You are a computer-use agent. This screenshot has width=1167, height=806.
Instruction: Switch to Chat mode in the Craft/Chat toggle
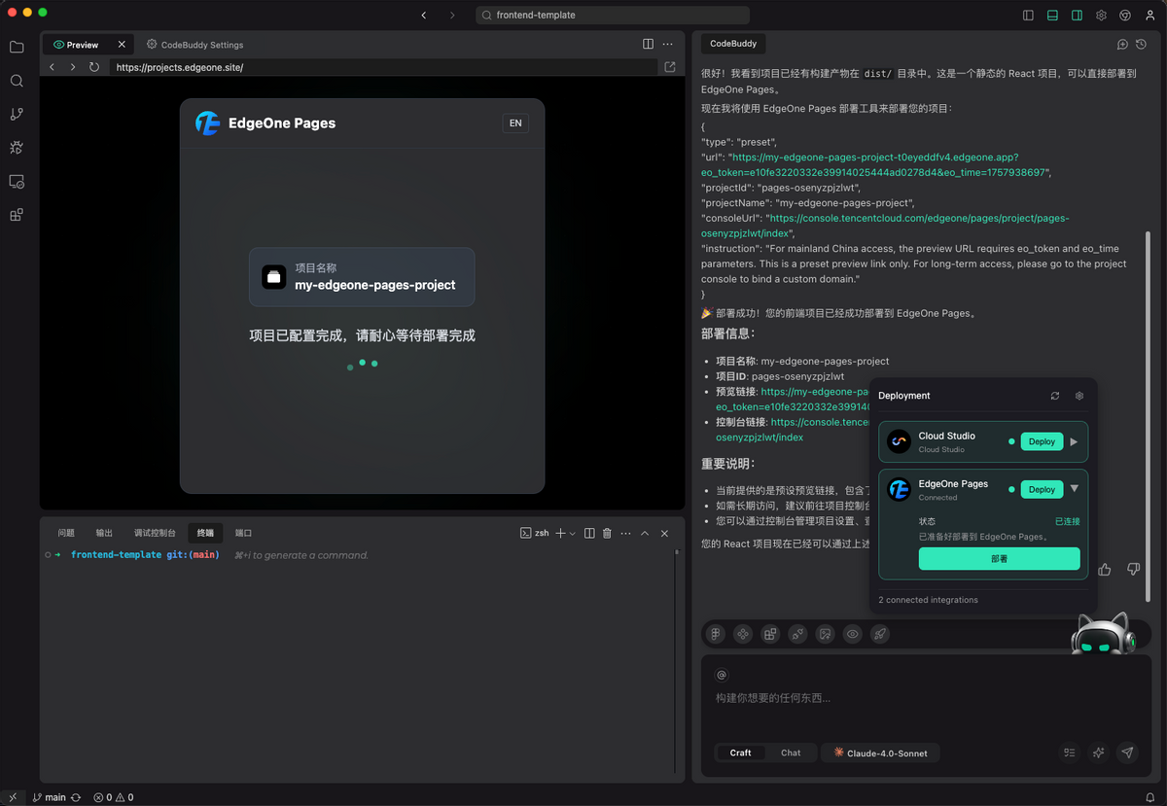(790, 752)
